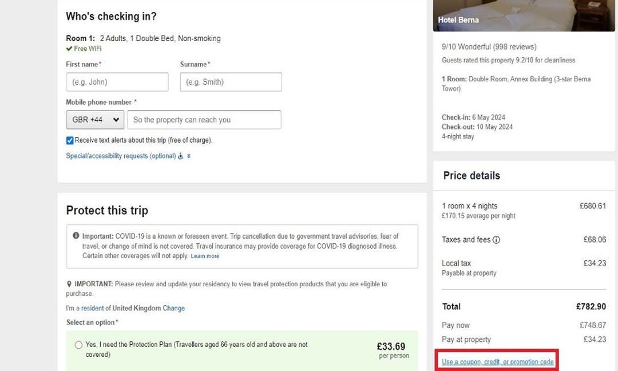Select the Protection Plan radio option
Screen dimensions: 618x371
(77, 345)
